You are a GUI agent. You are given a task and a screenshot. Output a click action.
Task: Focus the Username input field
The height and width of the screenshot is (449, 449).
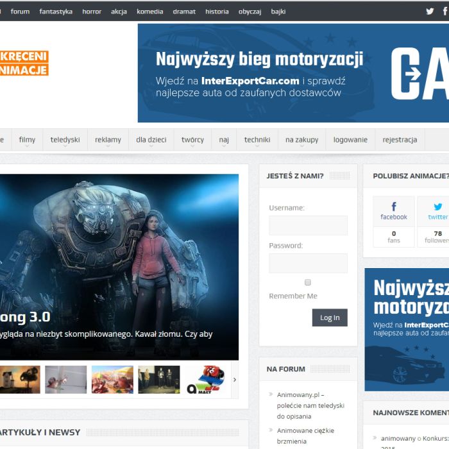click(308, 226)
